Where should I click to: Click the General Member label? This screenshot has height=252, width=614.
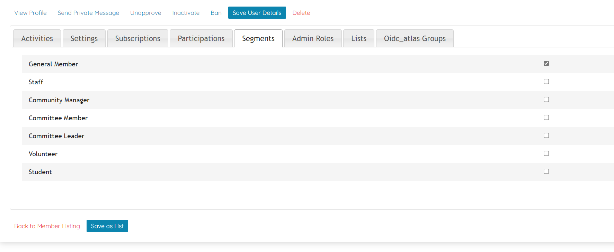click(53, 64)
